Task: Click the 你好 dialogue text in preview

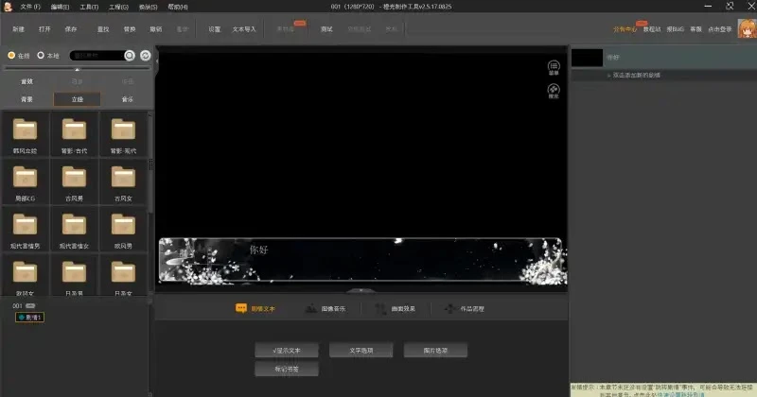Action: 258,250
